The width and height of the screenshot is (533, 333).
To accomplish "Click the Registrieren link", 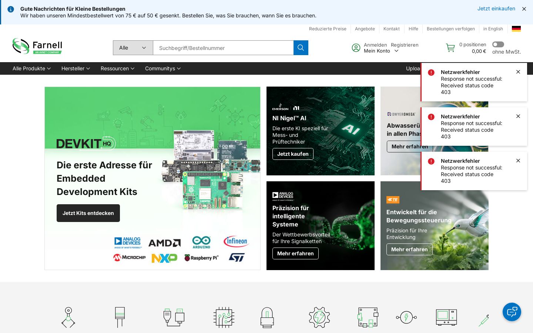I will [405, 45].
